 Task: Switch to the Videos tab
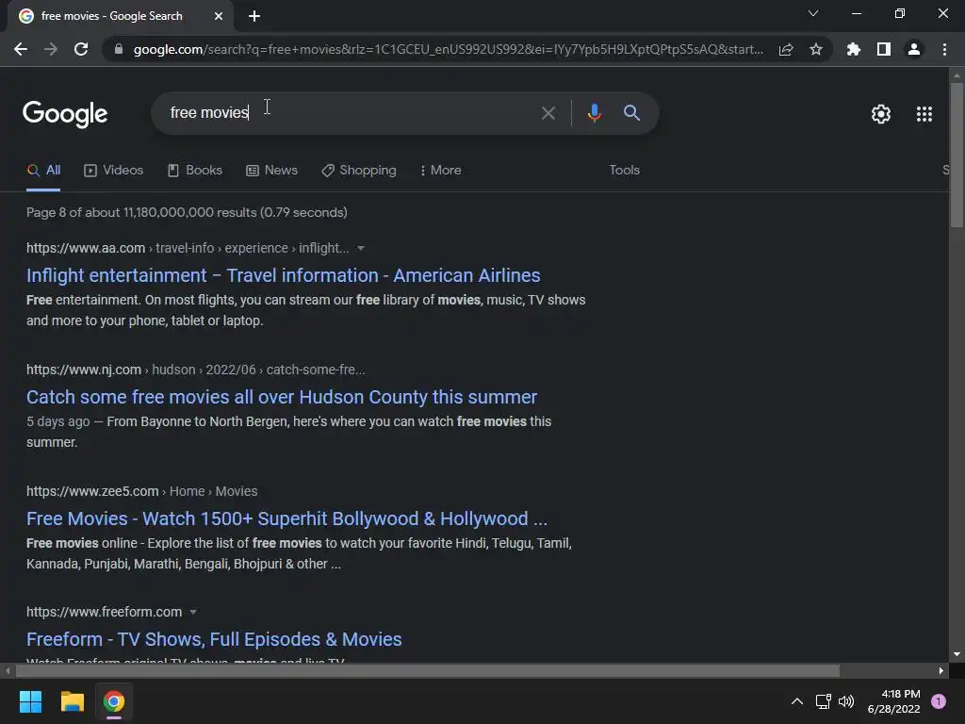[x=113, y=171]
